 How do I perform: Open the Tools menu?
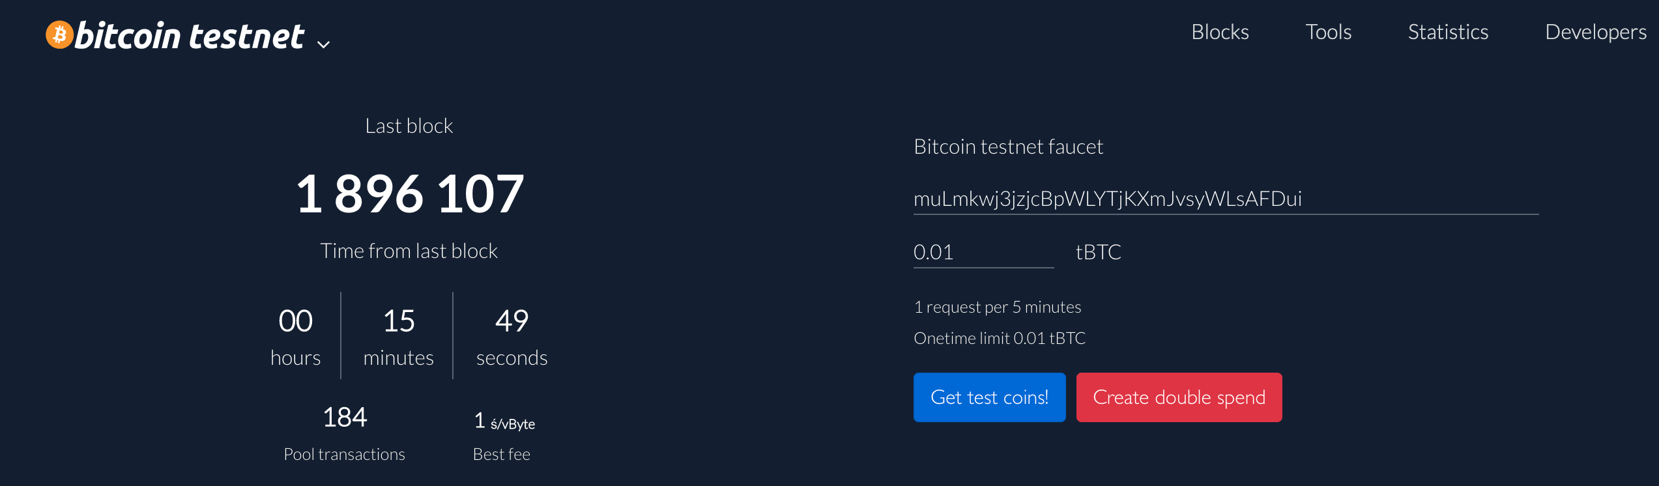tap(1328, 32)
